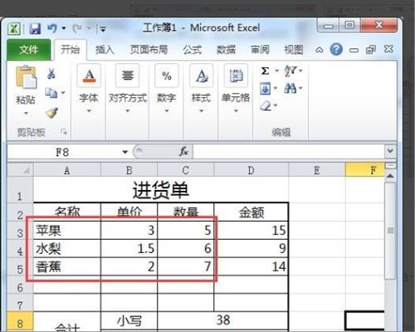Screen dimensions: 415x332
Task: Open the 文件 File tab
Action: tap(29, 50)
